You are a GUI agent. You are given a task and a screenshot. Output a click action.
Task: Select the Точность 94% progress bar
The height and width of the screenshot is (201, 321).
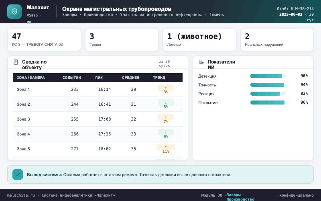268,85
